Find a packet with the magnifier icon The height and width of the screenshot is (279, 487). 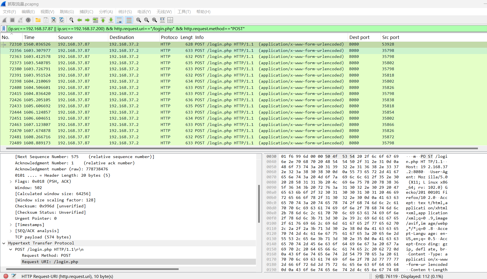coord(72,20)
